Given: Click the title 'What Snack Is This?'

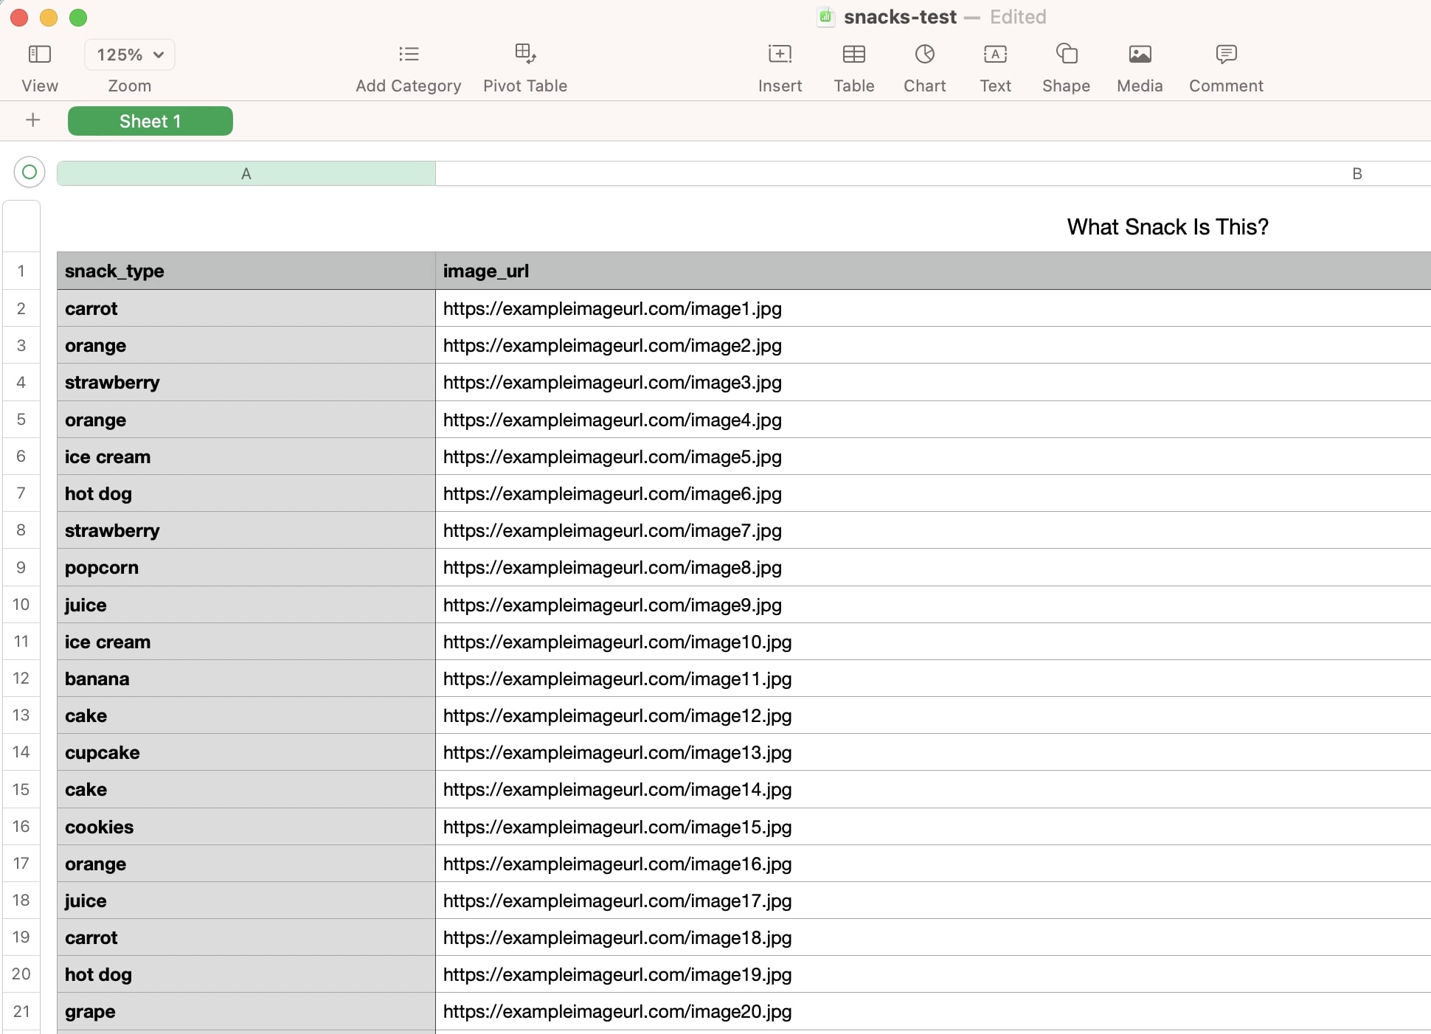Looking at the screenshot, I should (x=1166, y=226).
